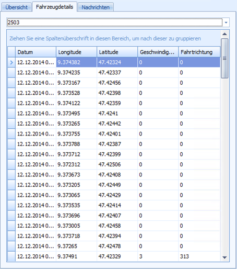Click the scroll down arrow of the grid

click(x=224, y=257)
